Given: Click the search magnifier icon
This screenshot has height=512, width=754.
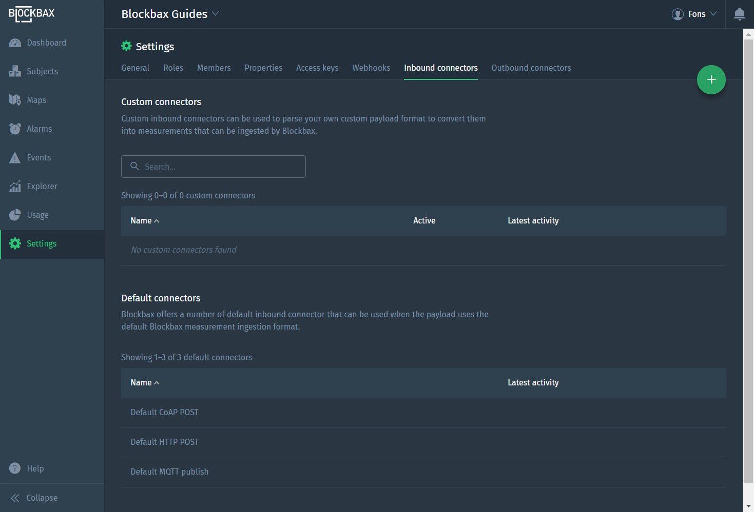Looking at the screenshot, I should pyautogui.click(x=134, y=167).
